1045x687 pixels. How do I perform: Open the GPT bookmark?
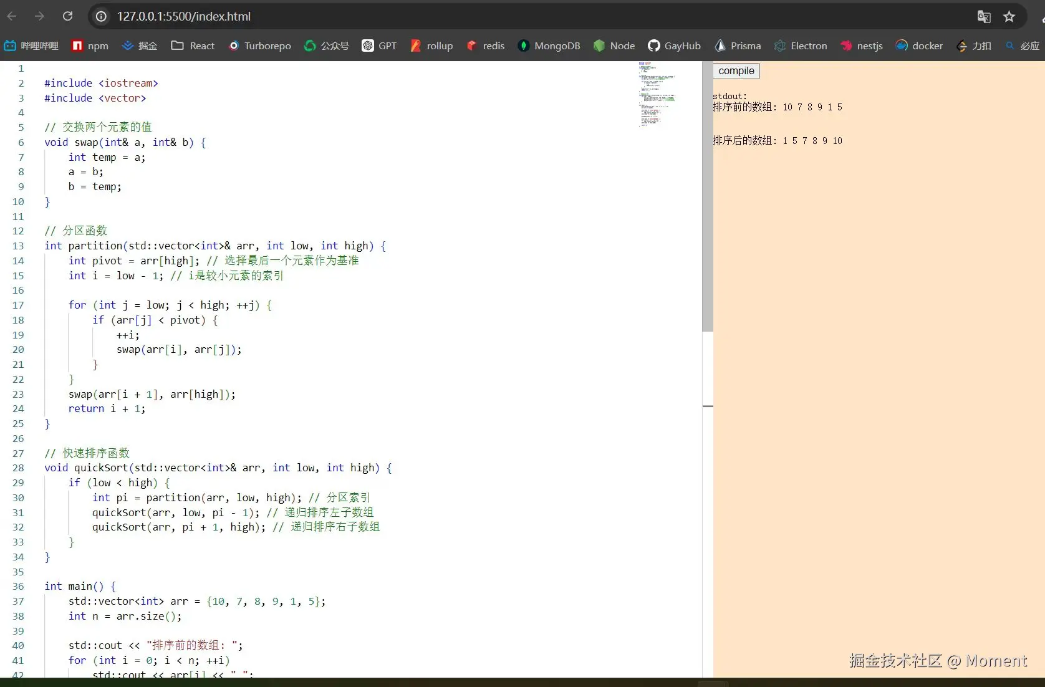click(380, 46)
